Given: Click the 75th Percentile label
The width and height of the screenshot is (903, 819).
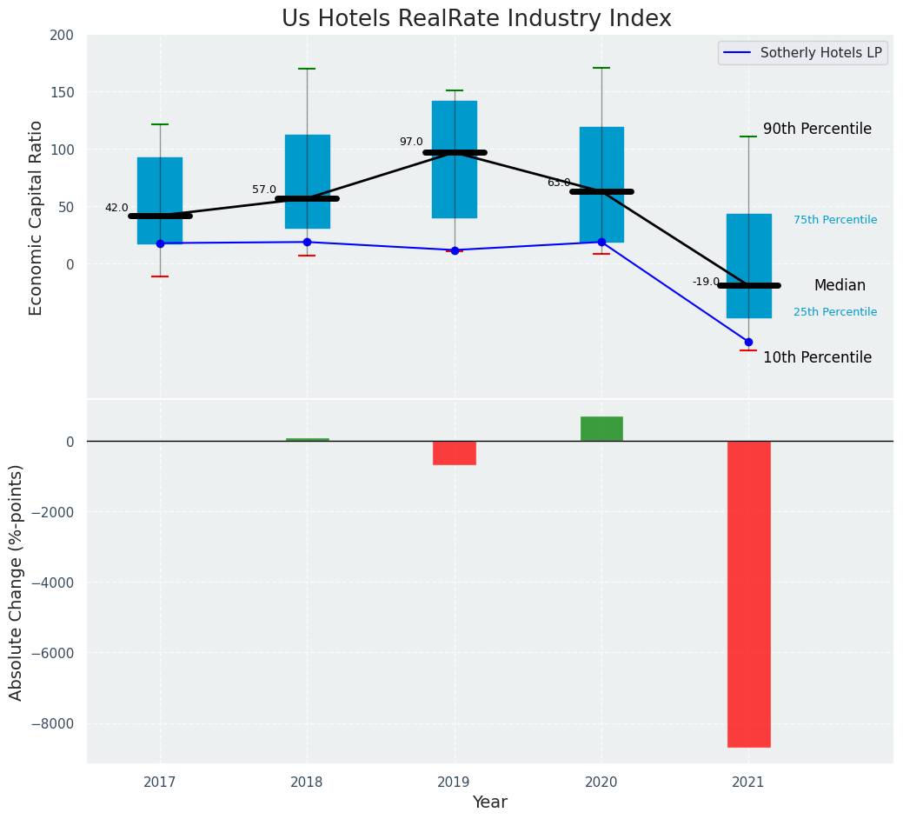Looking at the screenshot, I should 835,220.
